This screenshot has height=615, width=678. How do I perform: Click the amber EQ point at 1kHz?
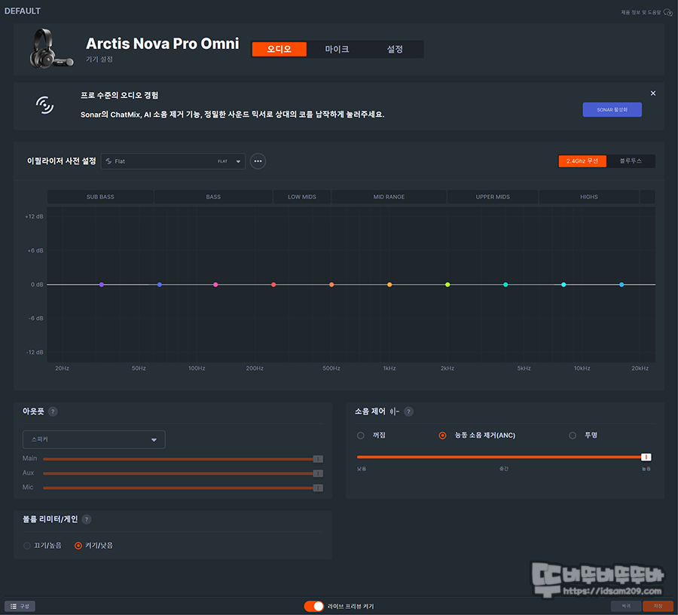pos(389,285)
